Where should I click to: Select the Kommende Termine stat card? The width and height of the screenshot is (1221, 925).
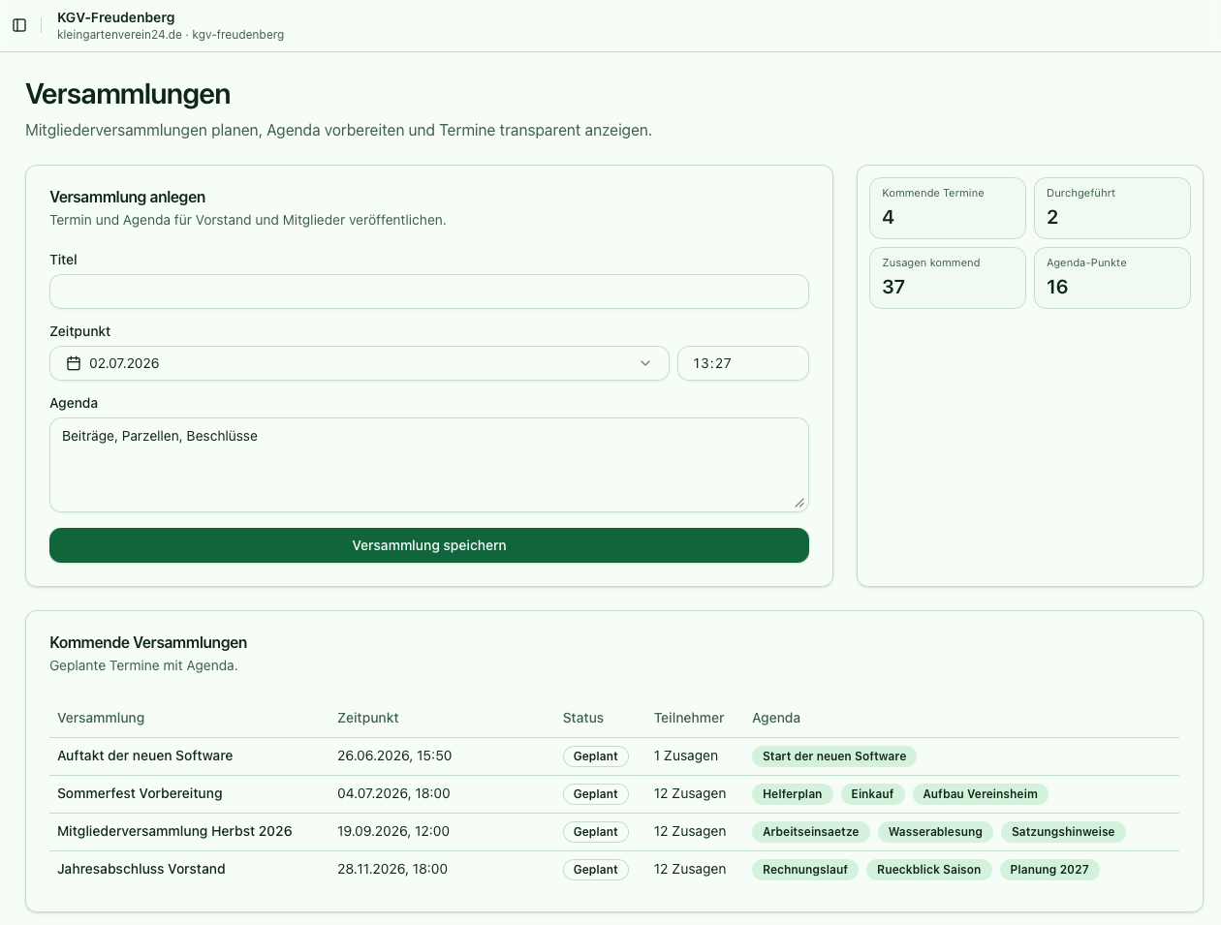(x=948, y=208)
